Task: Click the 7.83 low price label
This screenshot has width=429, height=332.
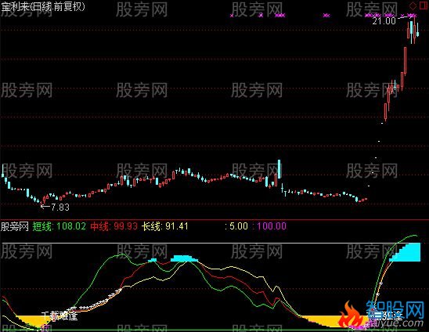Action: click(60, 207)
